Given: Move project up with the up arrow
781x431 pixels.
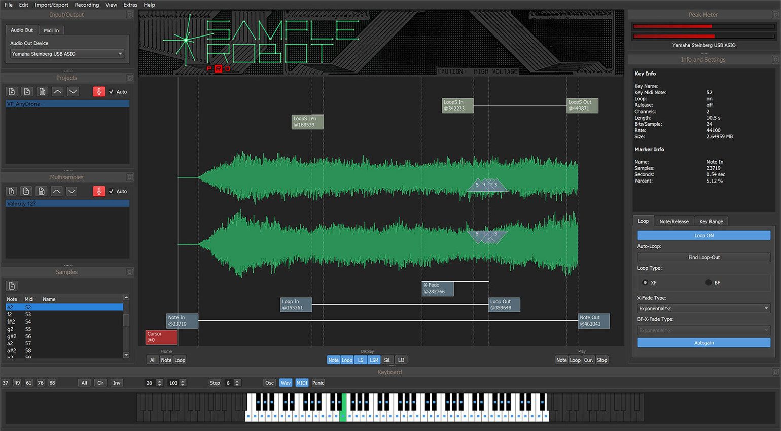Looking at the screenshot, I should pyautogui.click(x=58, y=91).
